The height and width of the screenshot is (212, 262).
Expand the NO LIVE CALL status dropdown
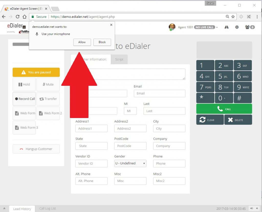pos(206,27)
